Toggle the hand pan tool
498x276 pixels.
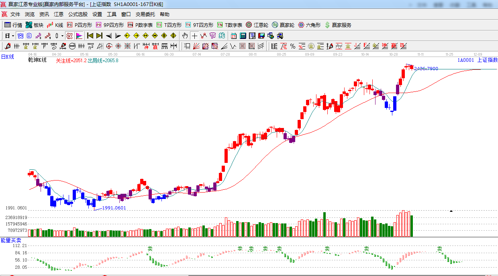pyautogui.click(x=185, y=36)
